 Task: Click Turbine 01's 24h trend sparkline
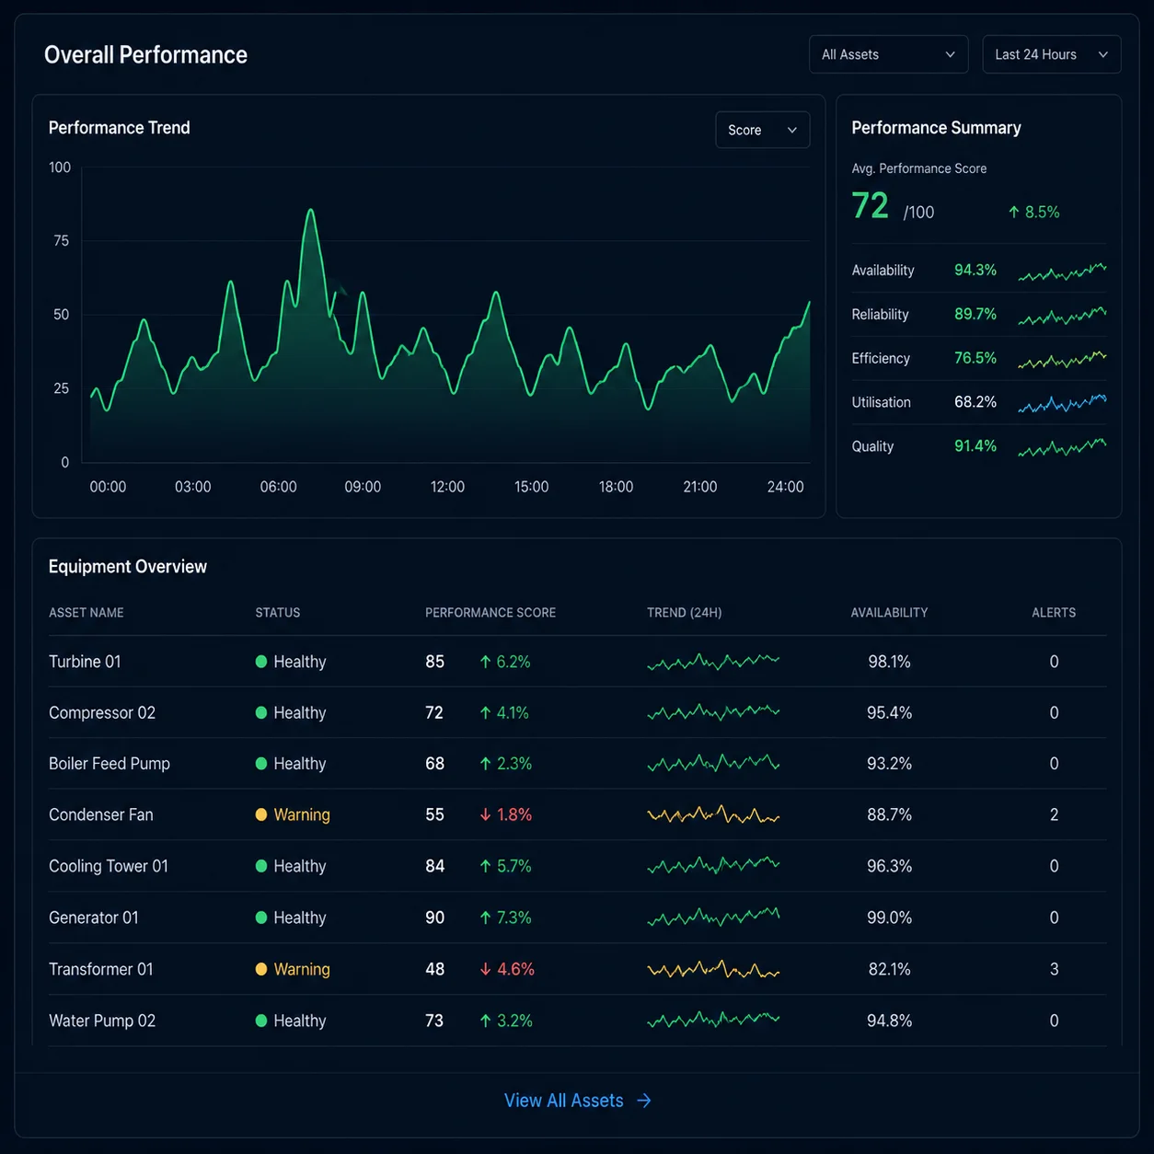coord(713,662)
